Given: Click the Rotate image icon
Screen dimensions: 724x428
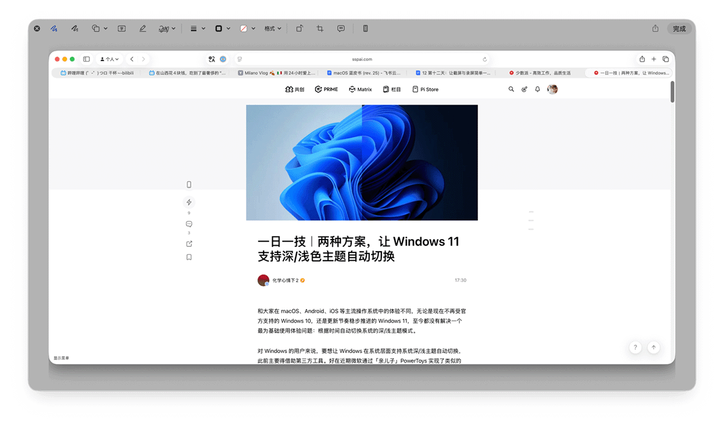Looking at the screenshot, I should click(x=299, y=28).
